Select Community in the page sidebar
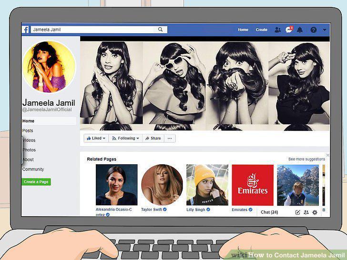 [x=33, y=169]
